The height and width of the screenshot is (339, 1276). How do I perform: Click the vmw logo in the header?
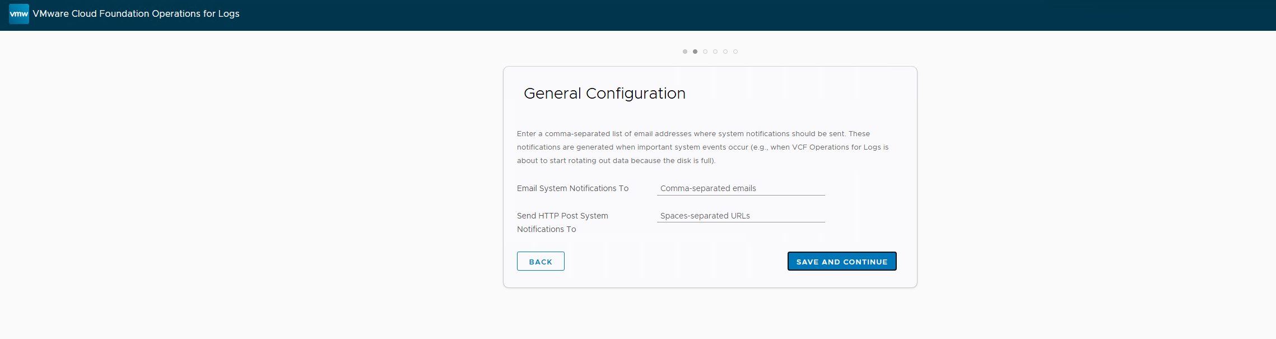[x=18, y=14]
